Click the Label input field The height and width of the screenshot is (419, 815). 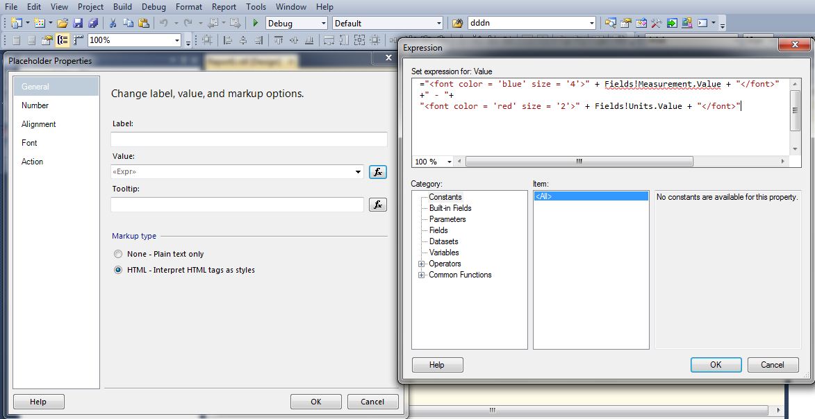coord(249,139)
